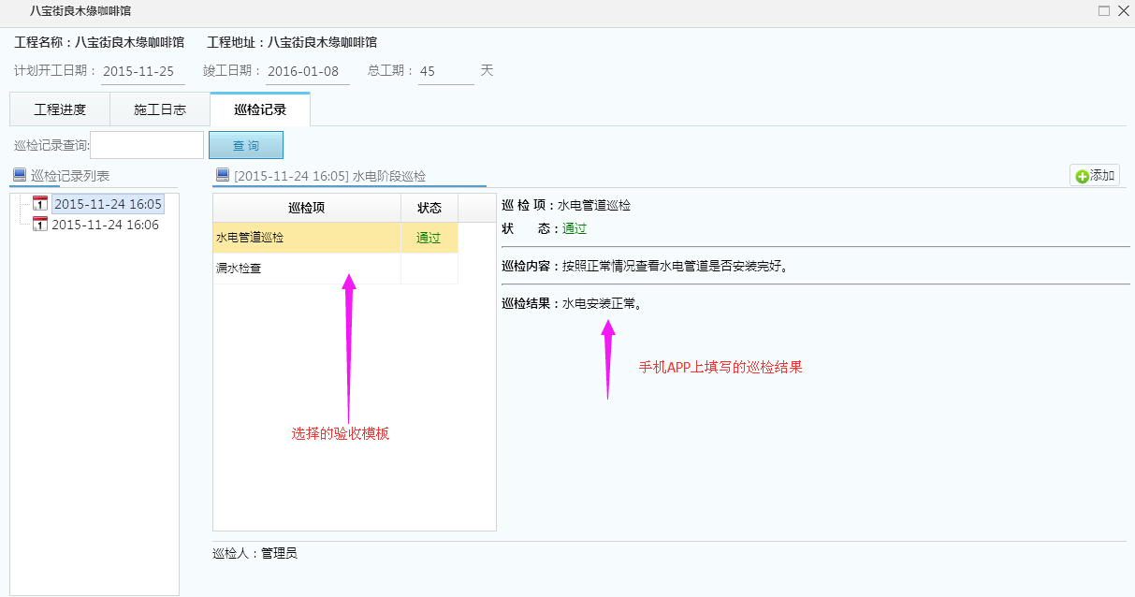Screen dimensions: 1135x597
Task: Focus the 巡检记录查询 text field
Action: [148, 145]
